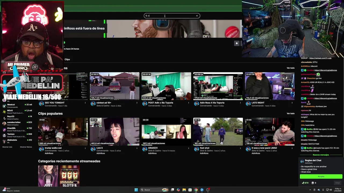Click into the Kick search input field
344x193 pixels.
coord(172,16)
